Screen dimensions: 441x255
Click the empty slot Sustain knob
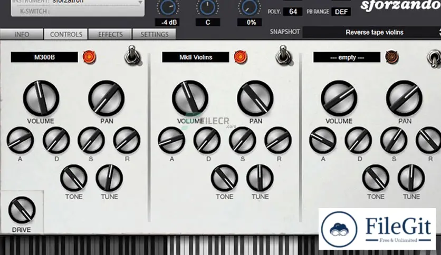pyautogui.click(x=394, y=140)
